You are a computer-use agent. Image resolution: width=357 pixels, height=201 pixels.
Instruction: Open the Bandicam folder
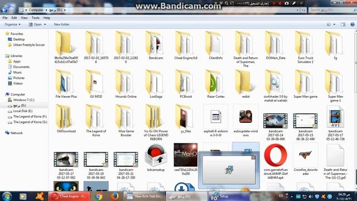coord(156,46)
